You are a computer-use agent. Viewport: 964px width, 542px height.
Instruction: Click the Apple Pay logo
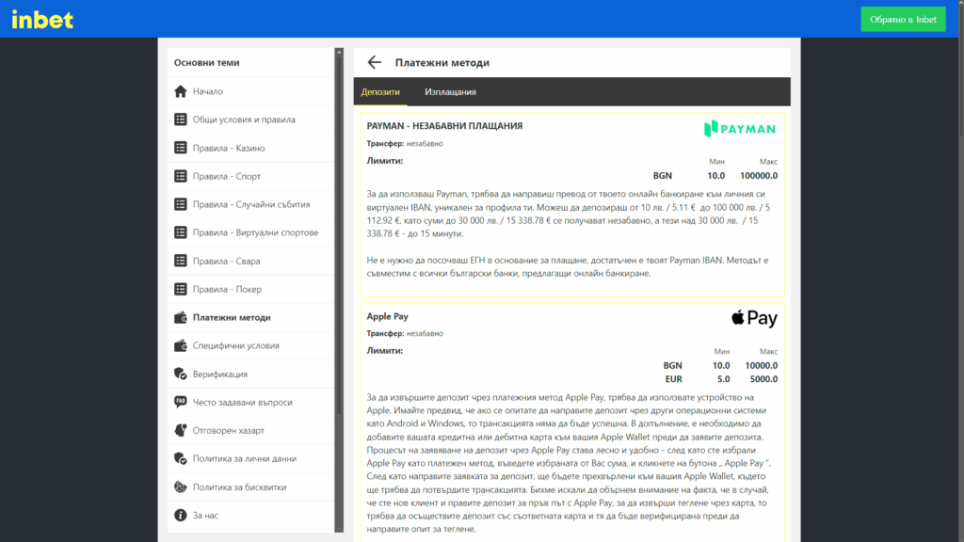click(x=754, y=318)
